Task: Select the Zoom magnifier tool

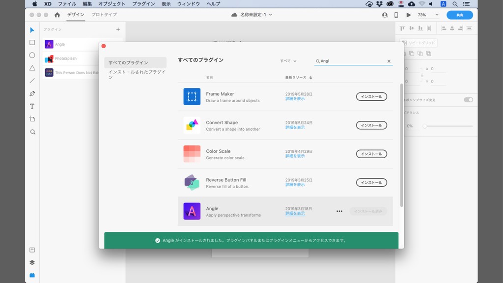Action: (32, 132)
